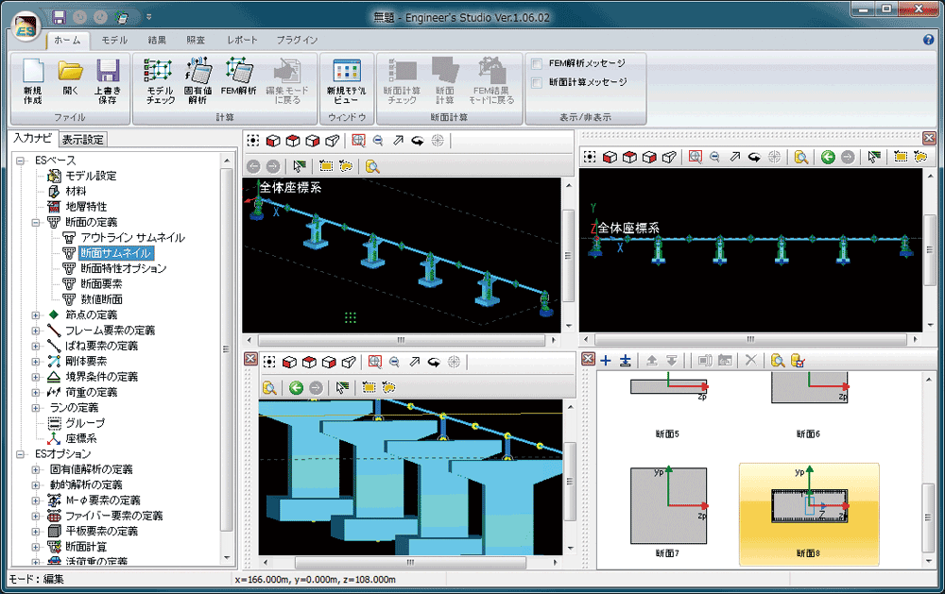Click the delete X icon in section thumbnail toolbar
The width and height of the screenshot is (945, 594).
(751, 360)
